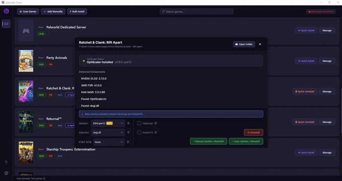Quick Install for Party Animals
Screen dimensions: 342x181
pos(306,61)
